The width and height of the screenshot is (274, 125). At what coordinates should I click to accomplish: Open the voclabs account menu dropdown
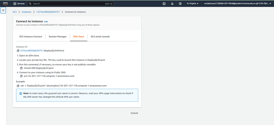[x=237, y=4]
